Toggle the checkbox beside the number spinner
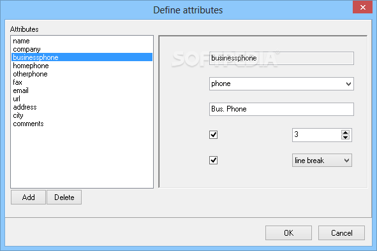This screenshot has width=377, height=251. tap(213, 135)
